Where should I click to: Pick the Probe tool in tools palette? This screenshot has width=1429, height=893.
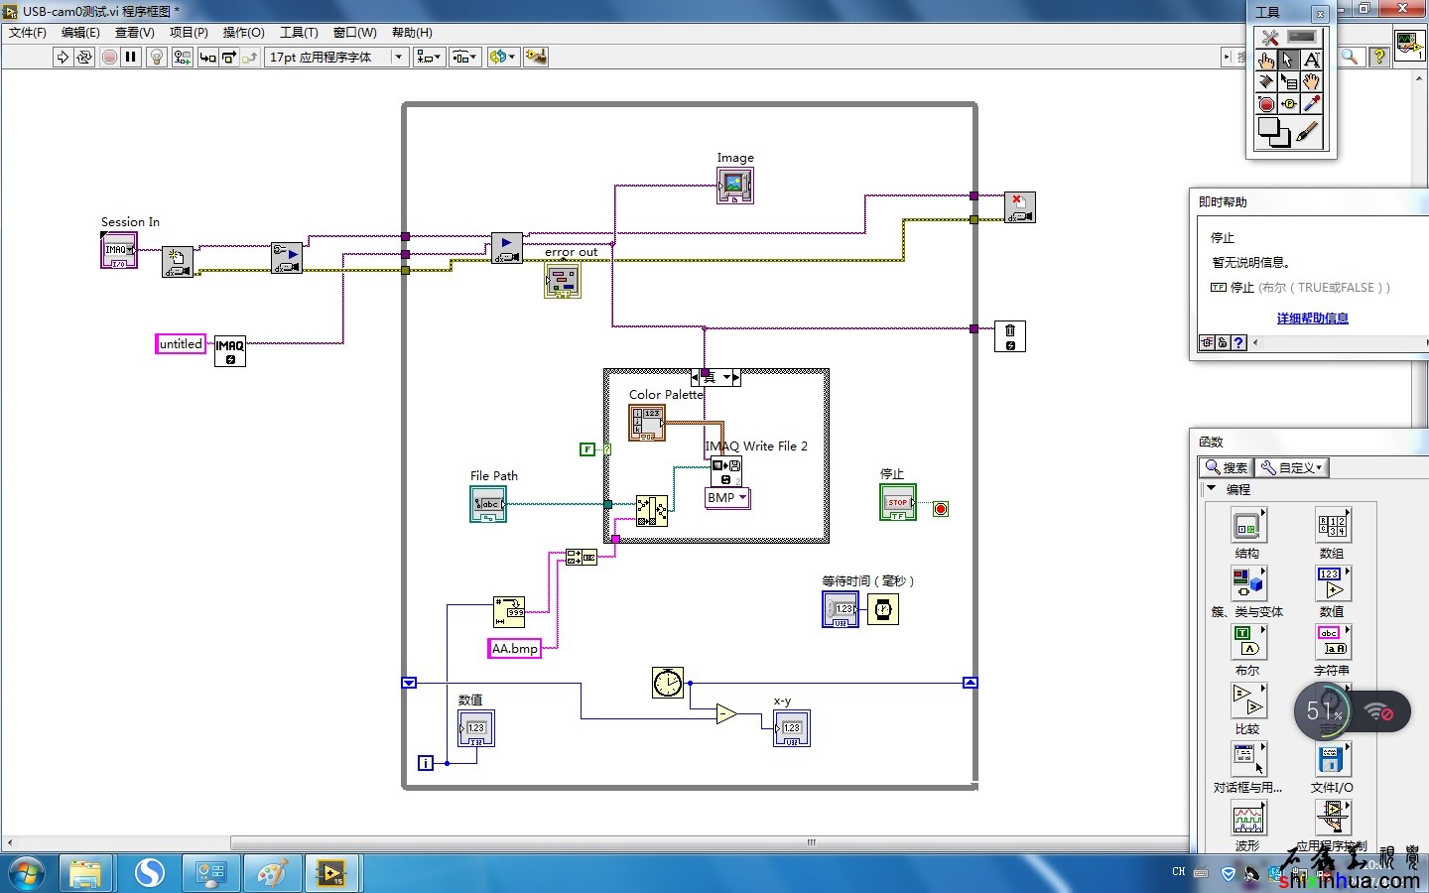point(1289,104)
